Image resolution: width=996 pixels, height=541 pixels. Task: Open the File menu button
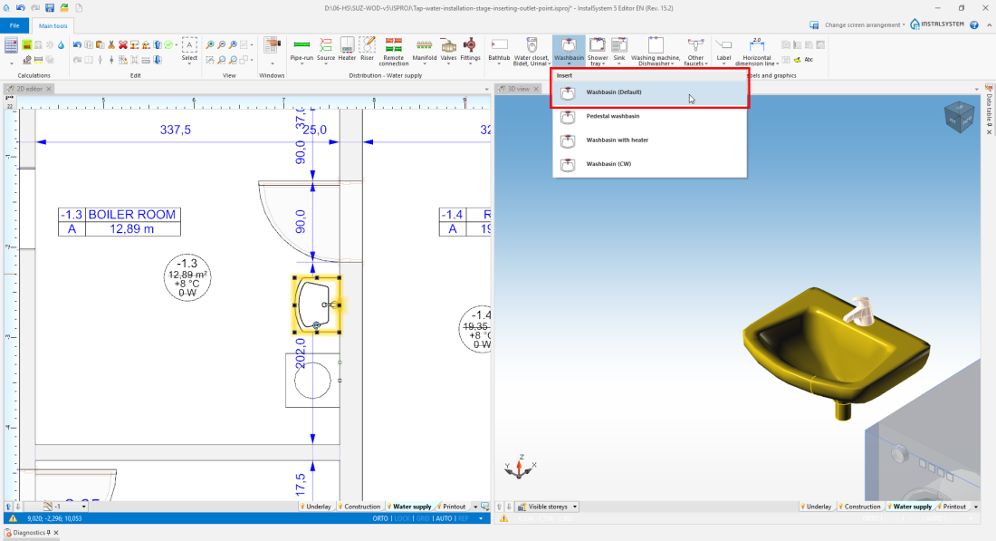pos(14,25)
